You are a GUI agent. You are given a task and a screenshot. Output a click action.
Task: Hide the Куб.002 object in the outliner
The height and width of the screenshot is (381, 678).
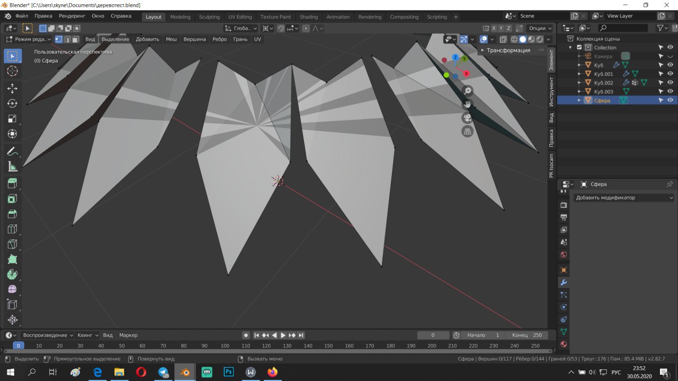click(670, 83)
